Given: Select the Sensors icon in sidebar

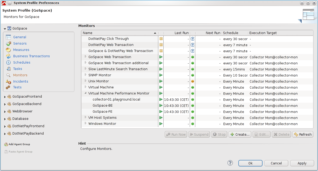Looking at the screenshot, I should click(8, 44).
